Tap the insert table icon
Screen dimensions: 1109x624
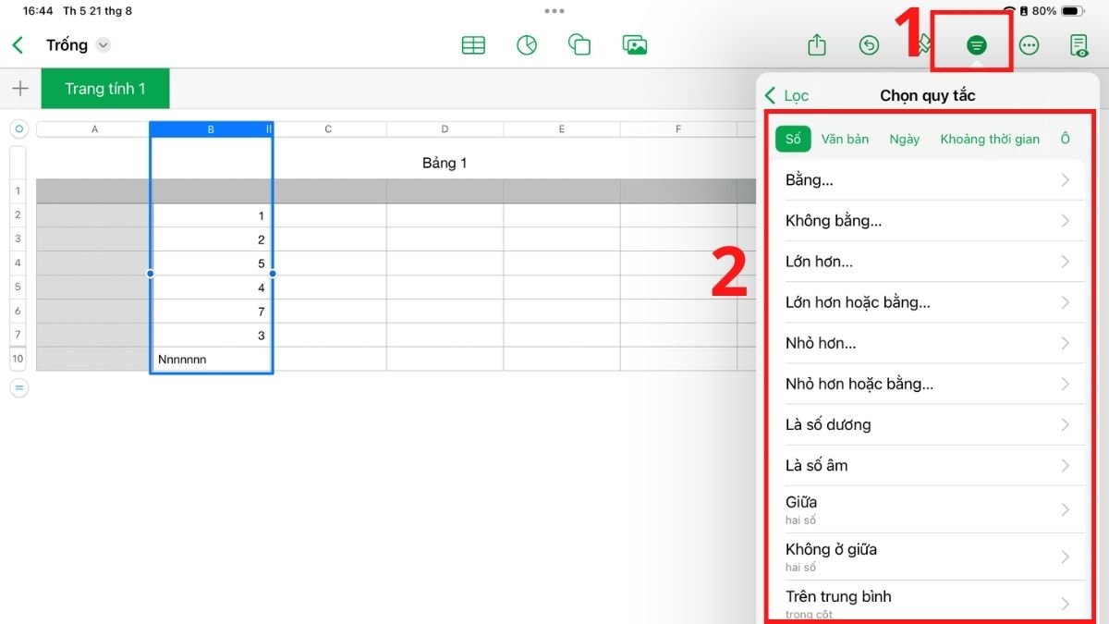(473, 44)
